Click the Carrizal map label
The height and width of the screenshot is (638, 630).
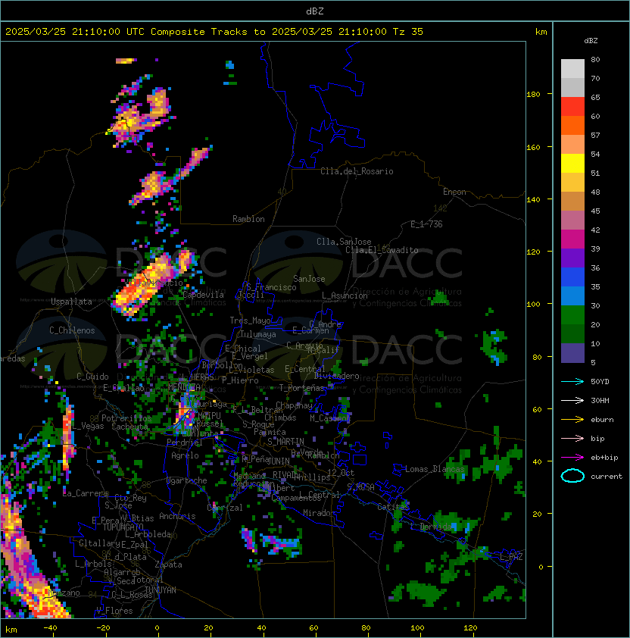[x=225, y=508]
